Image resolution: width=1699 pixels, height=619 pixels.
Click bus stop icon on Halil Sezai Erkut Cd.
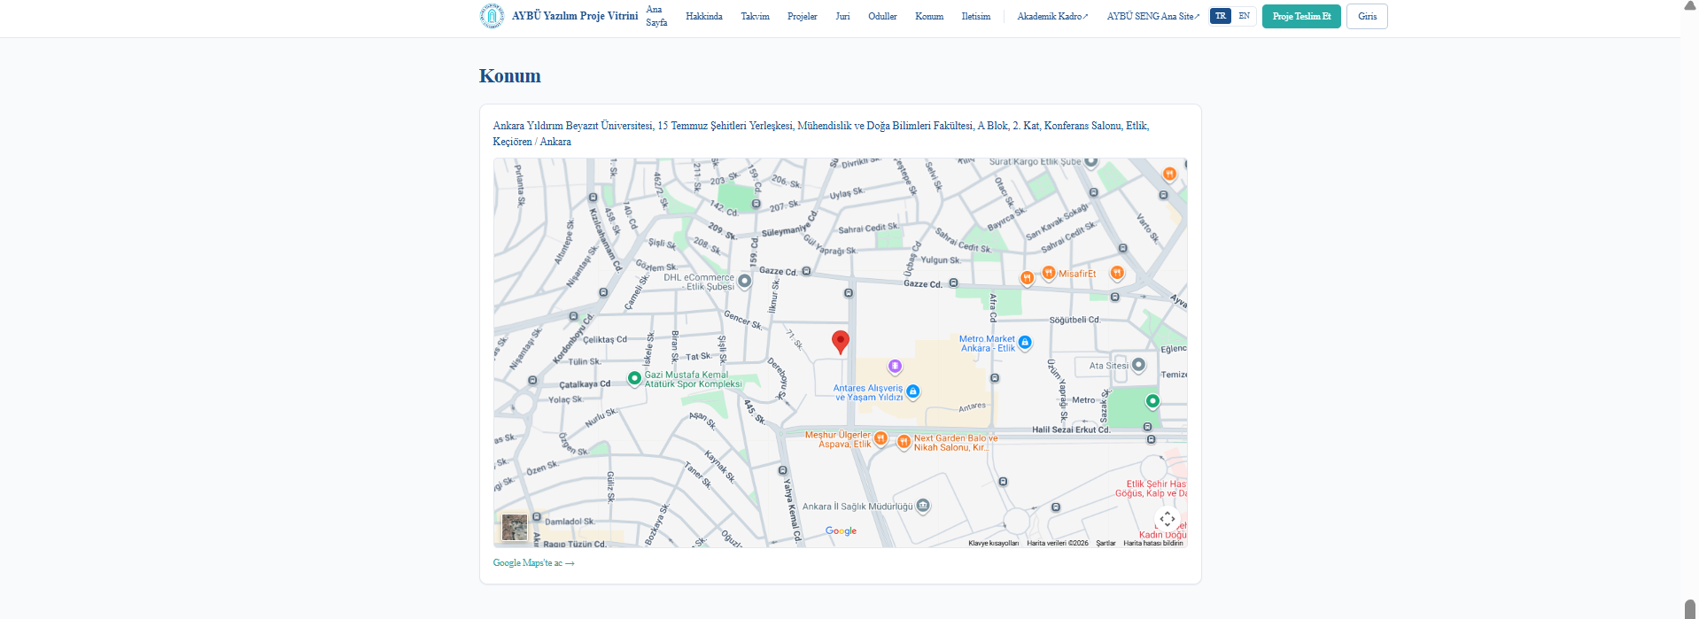(x=1147, y=427)
